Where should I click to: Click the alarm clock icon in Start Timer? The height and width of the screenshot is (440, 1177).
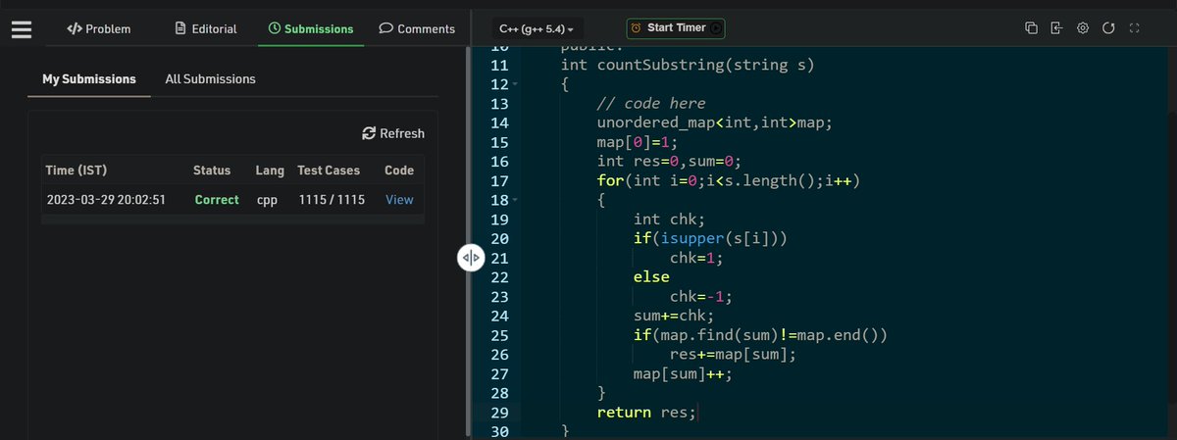[x=637, y=28]
